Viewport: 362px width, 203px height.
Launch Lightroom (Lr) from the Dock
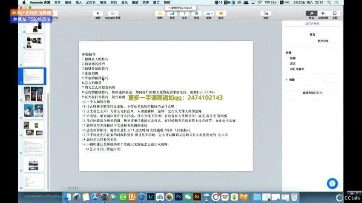tap(150, 197)
